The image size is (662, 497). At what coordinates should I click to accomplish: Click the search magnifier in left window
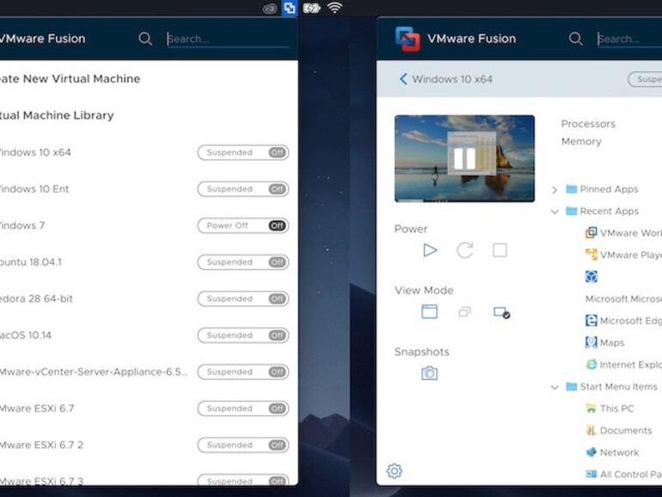click(145, 39)
